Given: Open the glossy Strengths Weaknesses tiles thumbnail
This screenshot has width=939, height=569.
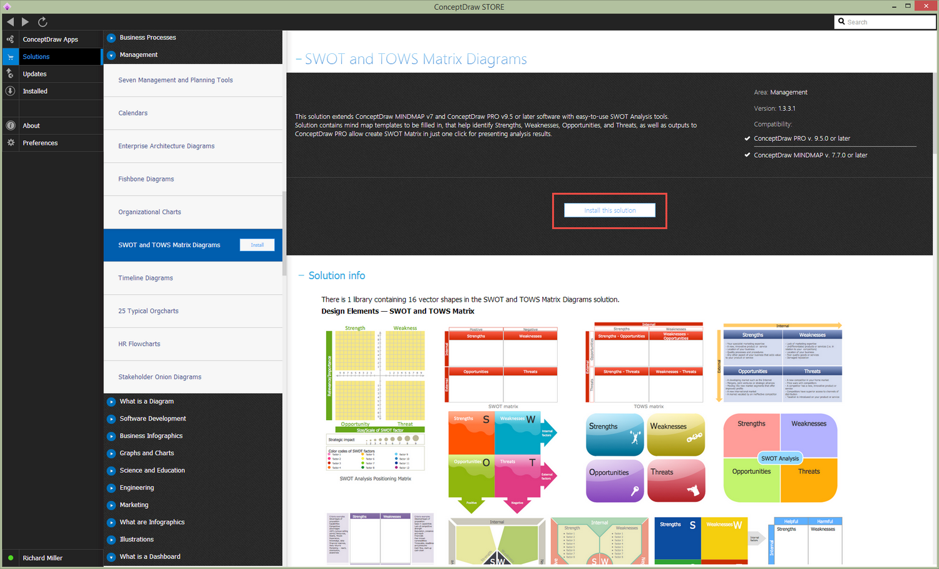Looking at the screenshot, I should [645, 458].
